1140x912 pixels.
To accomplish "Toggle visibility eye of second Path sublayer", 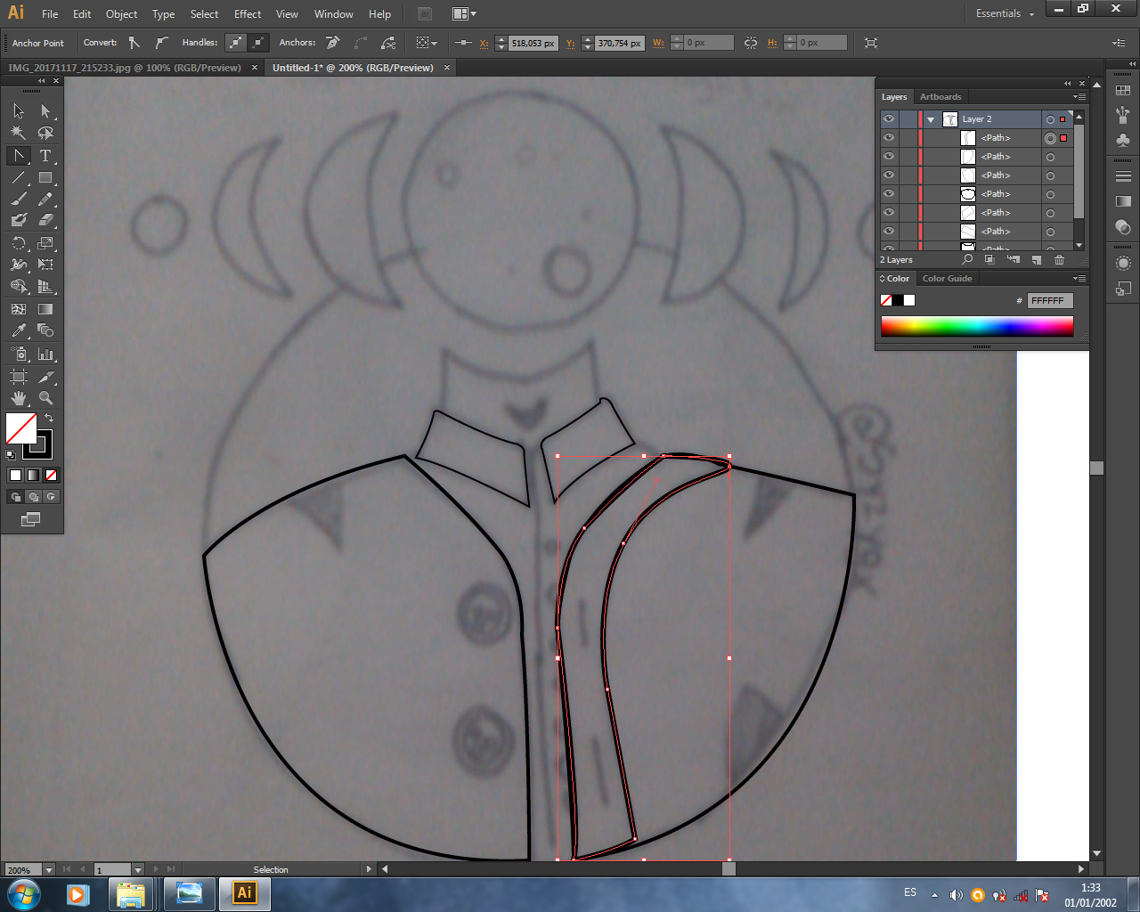I will [x=889, y=156].
